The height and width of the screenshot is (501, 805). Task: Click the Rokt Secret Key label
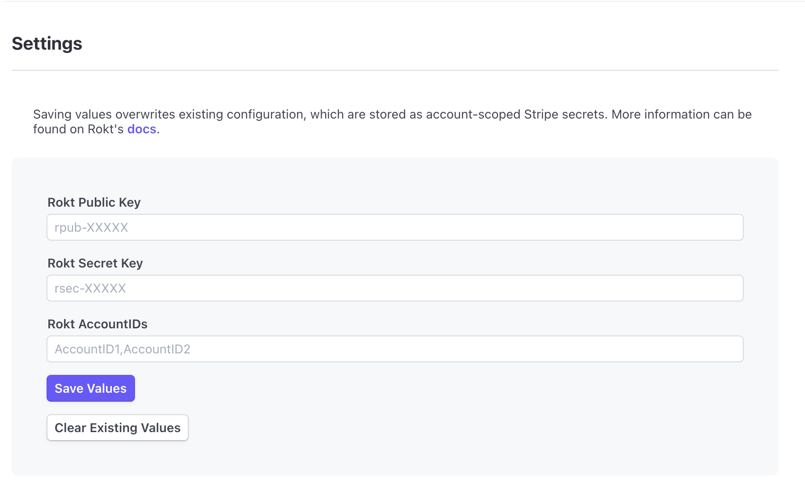95,263
